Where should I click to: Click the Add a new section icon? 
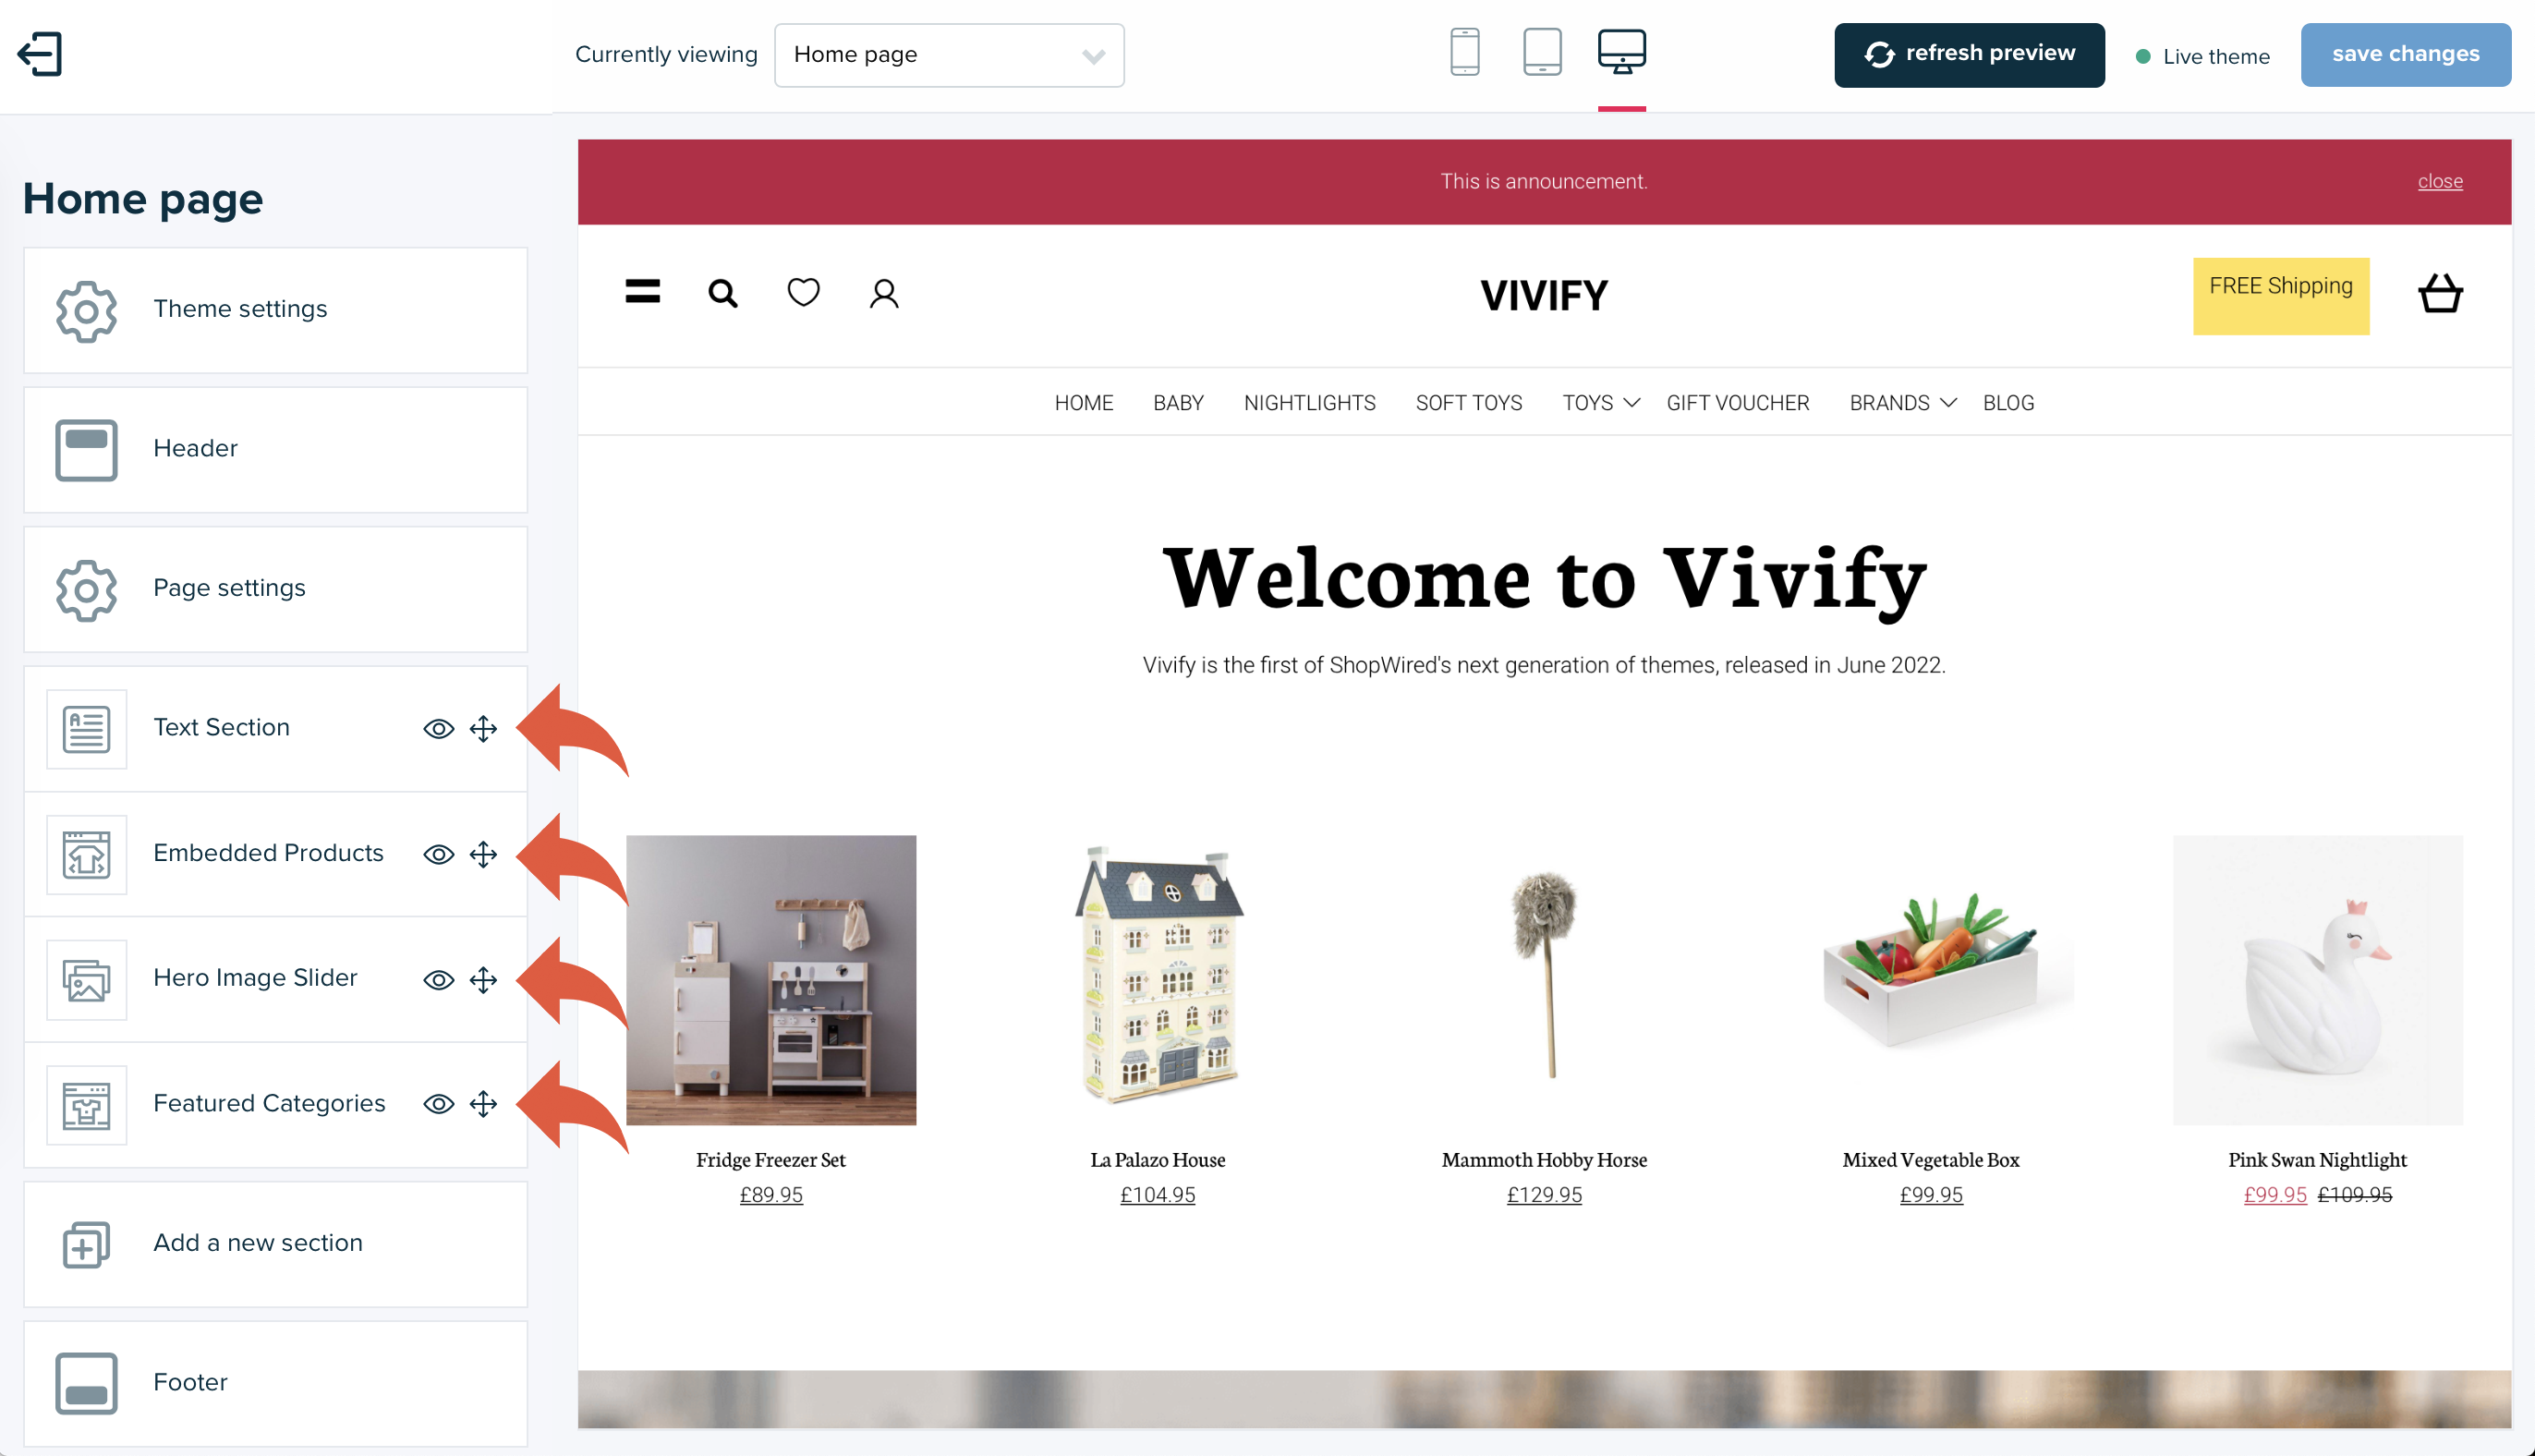87,1242
